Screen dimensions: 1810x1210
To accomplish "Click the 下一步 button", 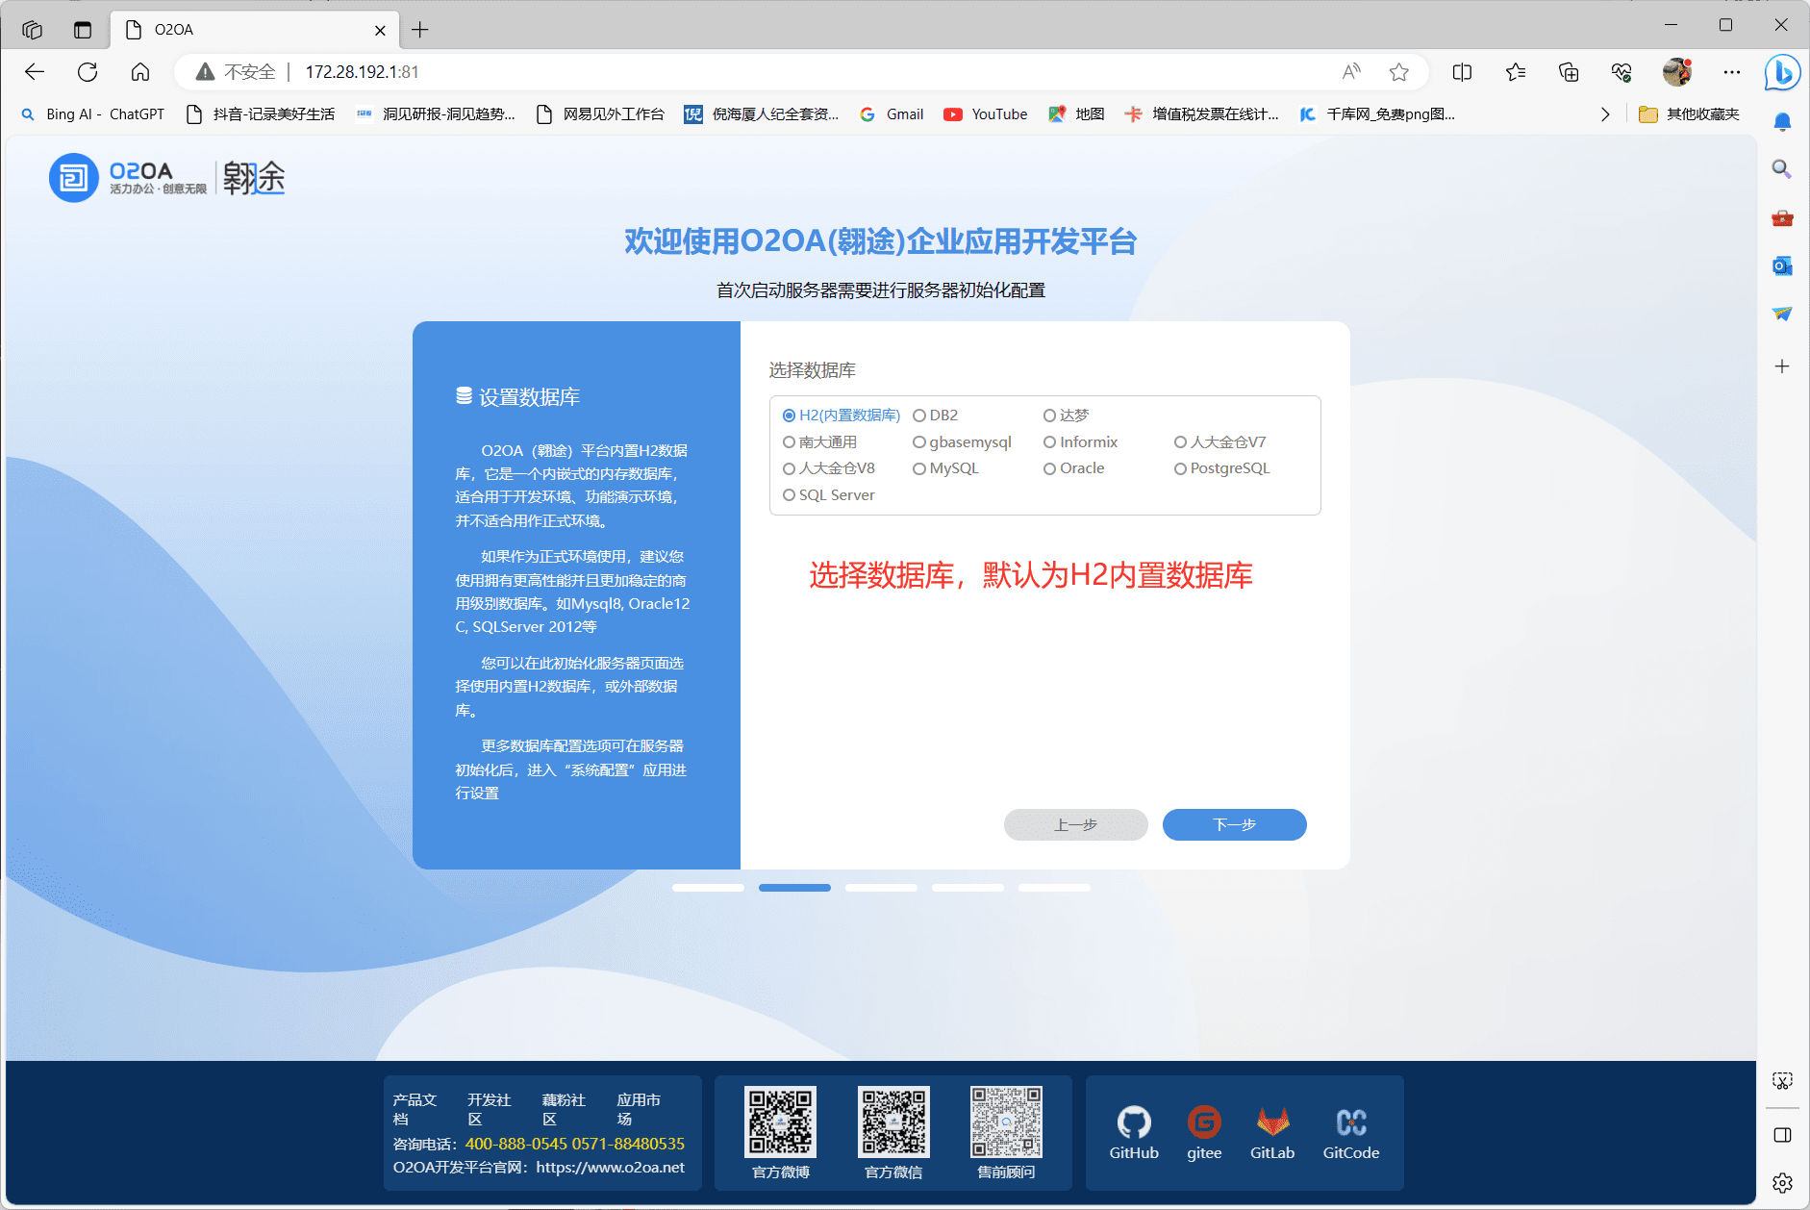I will [1234, 824].
